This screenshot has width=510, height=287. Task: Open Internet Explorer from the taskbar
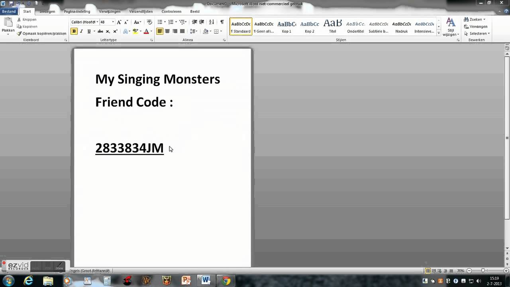[x=28, y=281]
